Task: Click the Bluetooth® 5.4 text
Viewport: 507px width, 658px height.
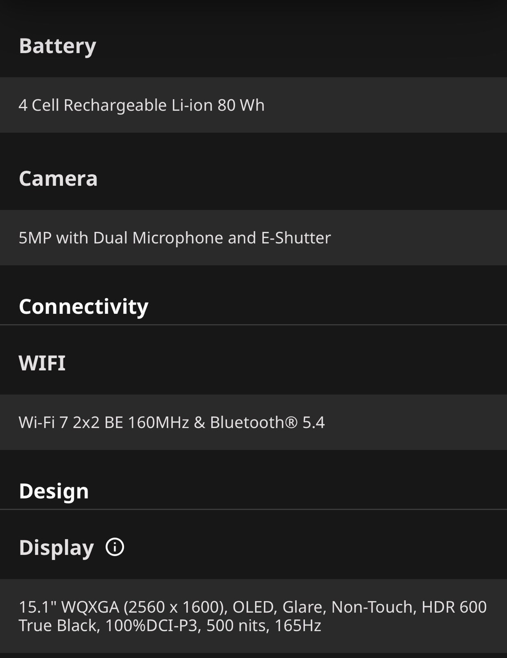Action: (267, 422)
